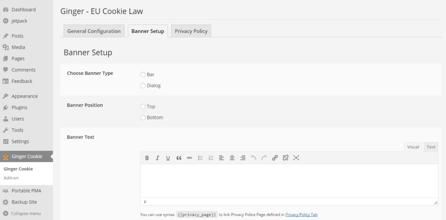
Task: Set banner position to Top
Action: coord(143,106)
